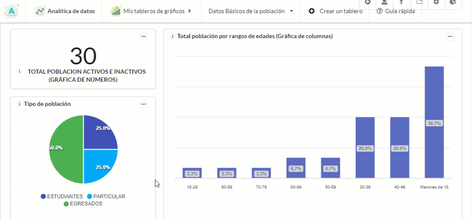Click the number 30 in the total card

point(83,56)
